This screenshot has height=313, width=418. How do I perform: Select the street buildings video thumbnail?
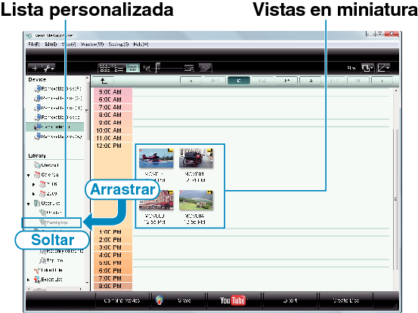(156, 200)
